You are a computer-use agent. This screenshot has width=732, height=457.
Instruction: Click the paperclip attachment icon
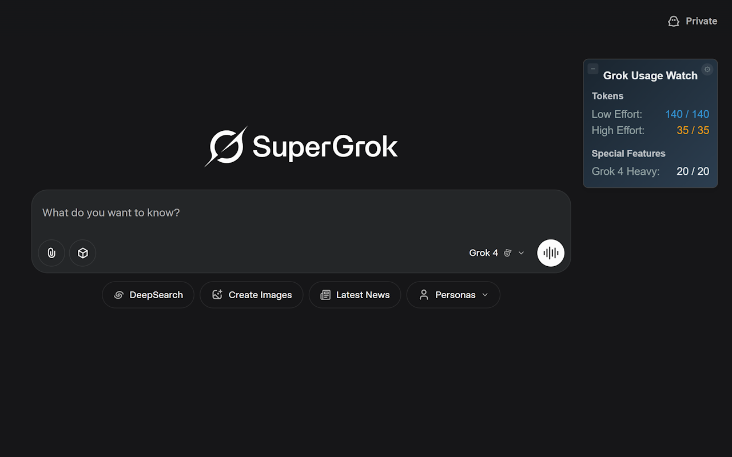click(51, 252)
